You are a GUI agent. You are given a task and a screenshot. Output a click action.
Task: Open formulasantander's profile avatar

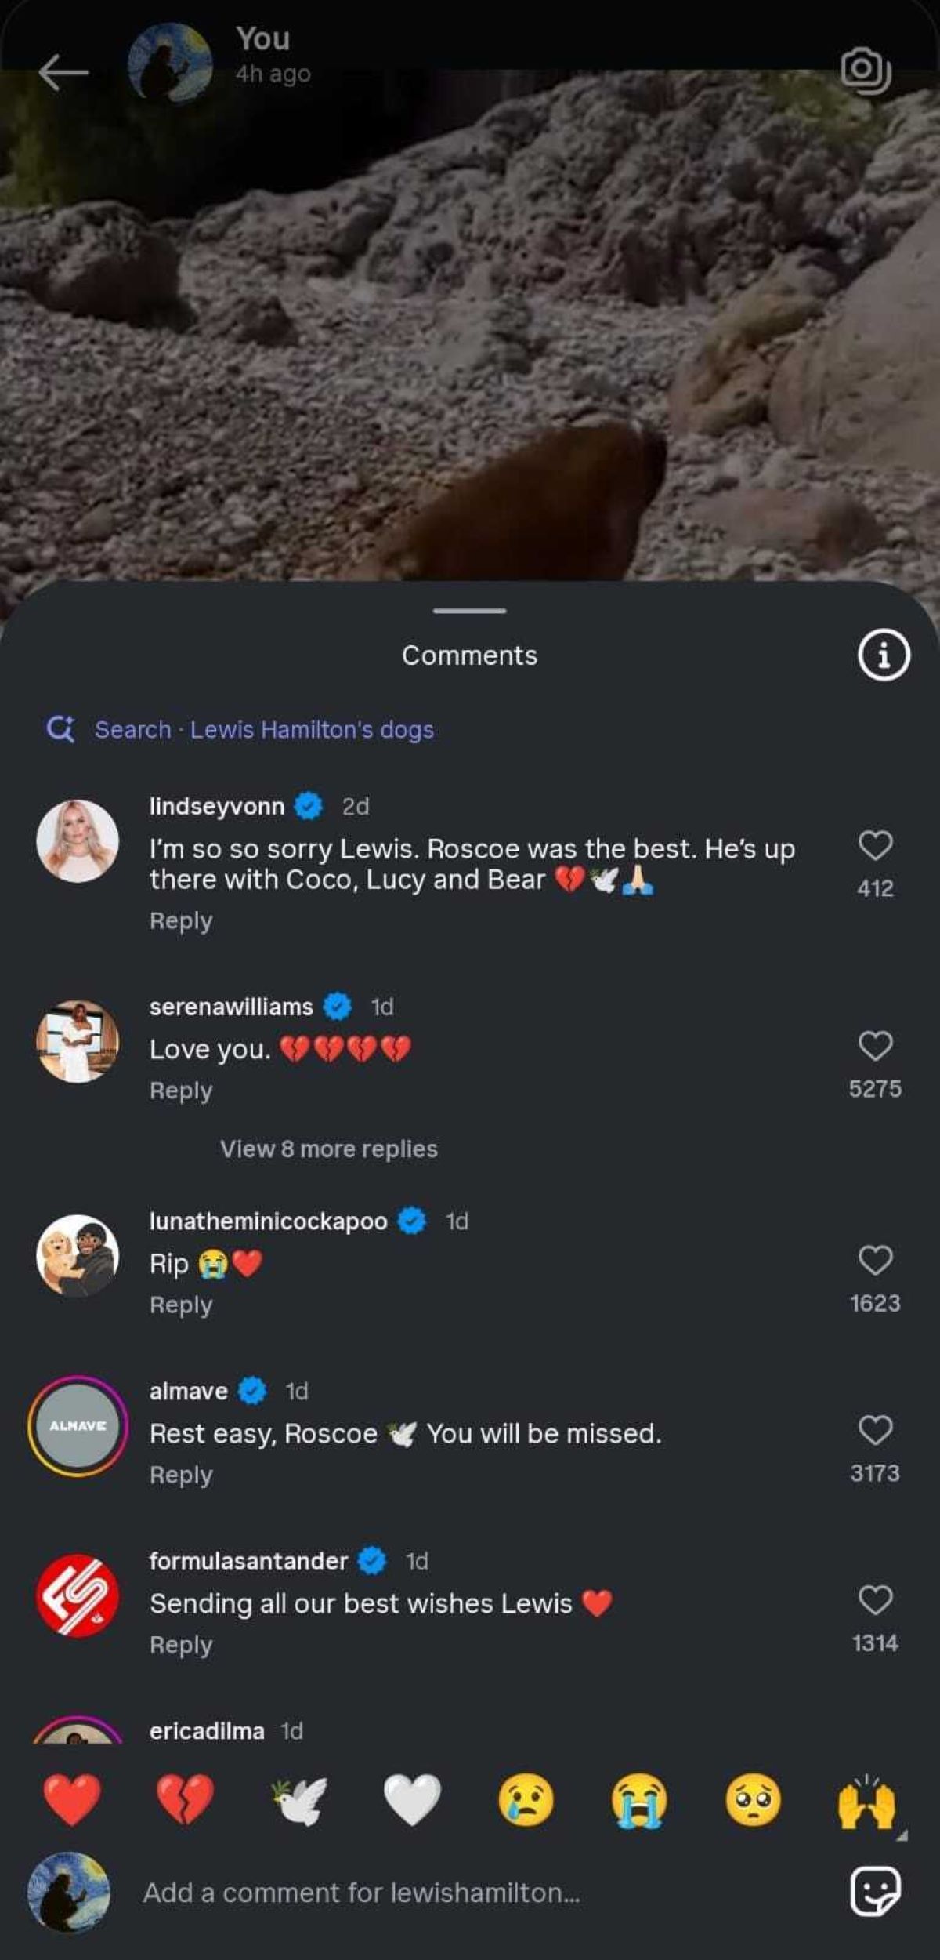(x=78, y=1595)
